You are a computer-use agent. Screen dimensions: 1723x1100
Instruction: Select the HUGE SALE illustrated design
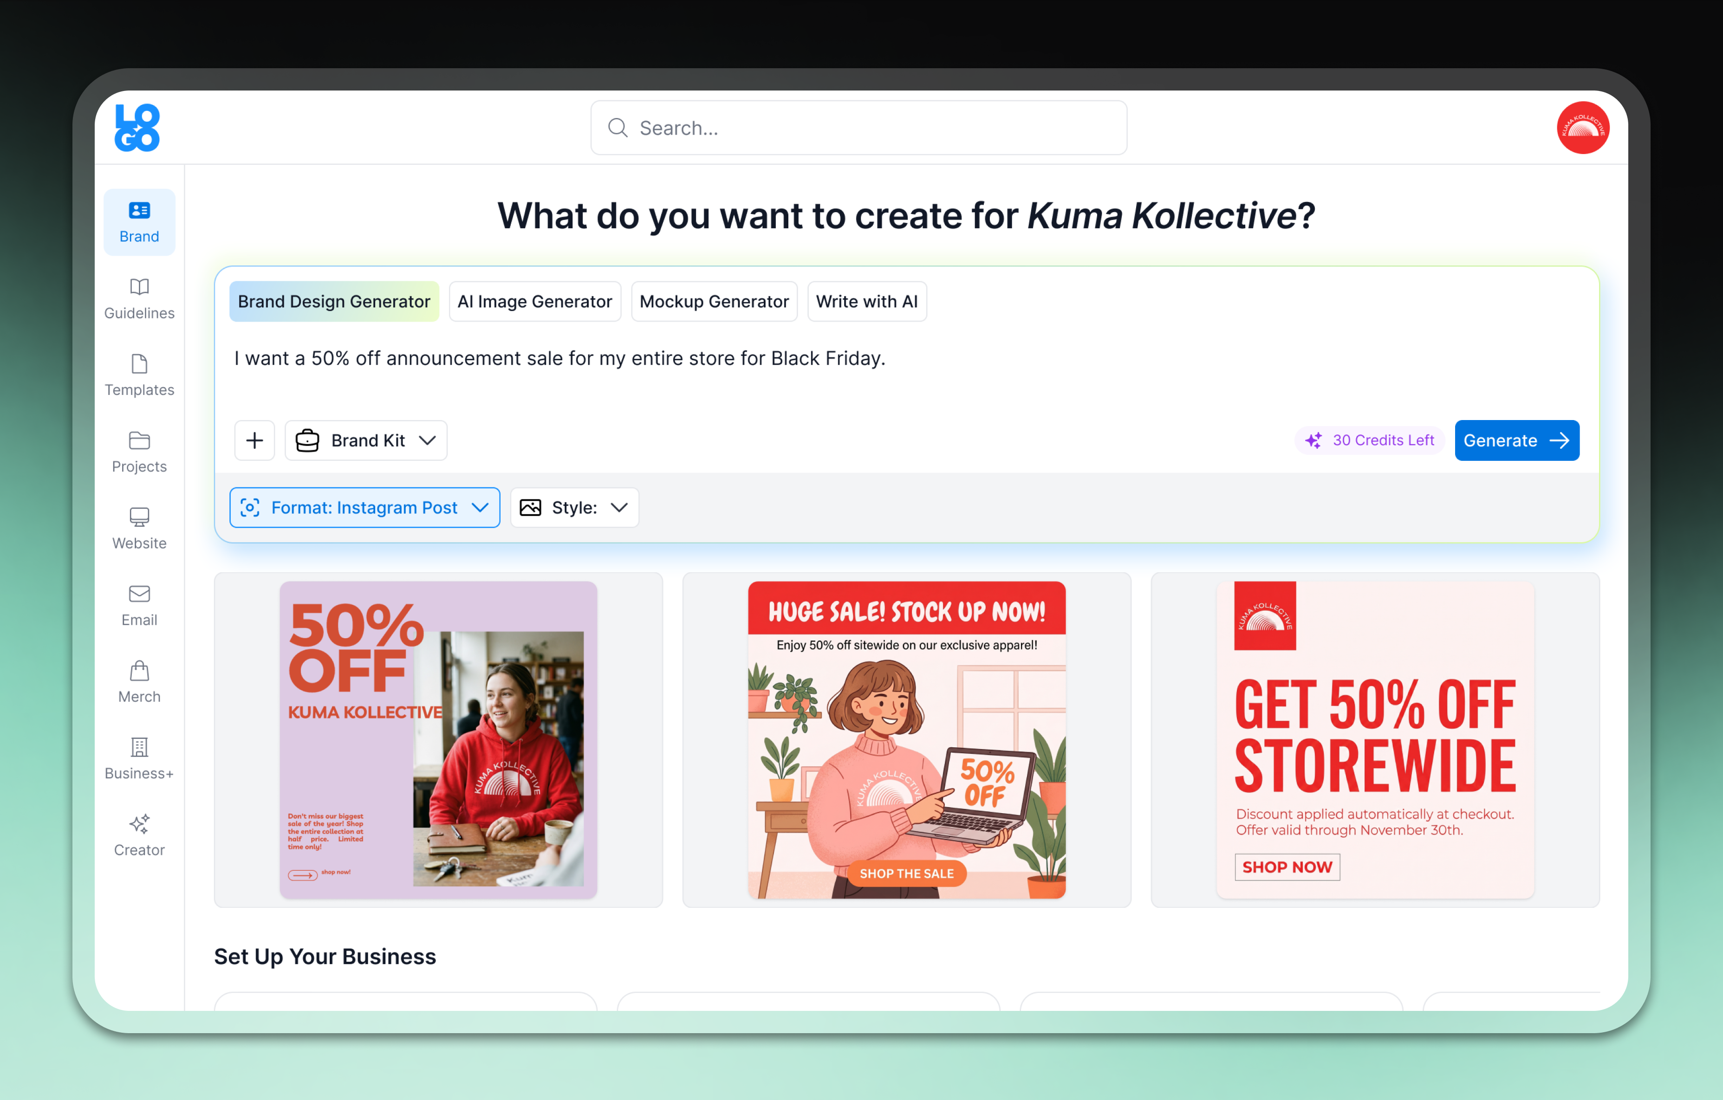point(907,740)
